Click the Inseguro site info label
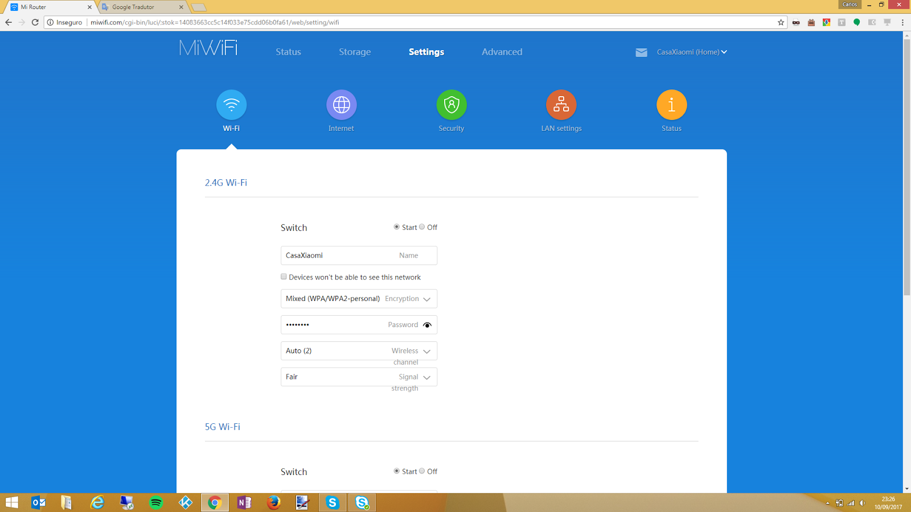 pyautogui.click(x=65, y=22)
